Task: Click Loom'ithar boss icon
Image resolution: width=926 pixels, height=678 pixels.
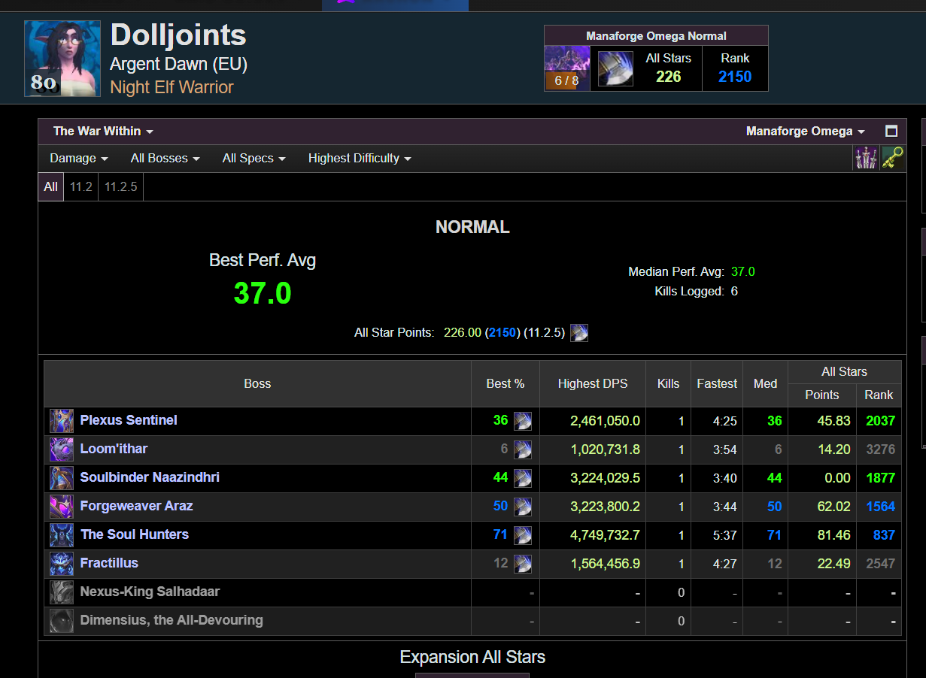Action: [x=62, y=449]
